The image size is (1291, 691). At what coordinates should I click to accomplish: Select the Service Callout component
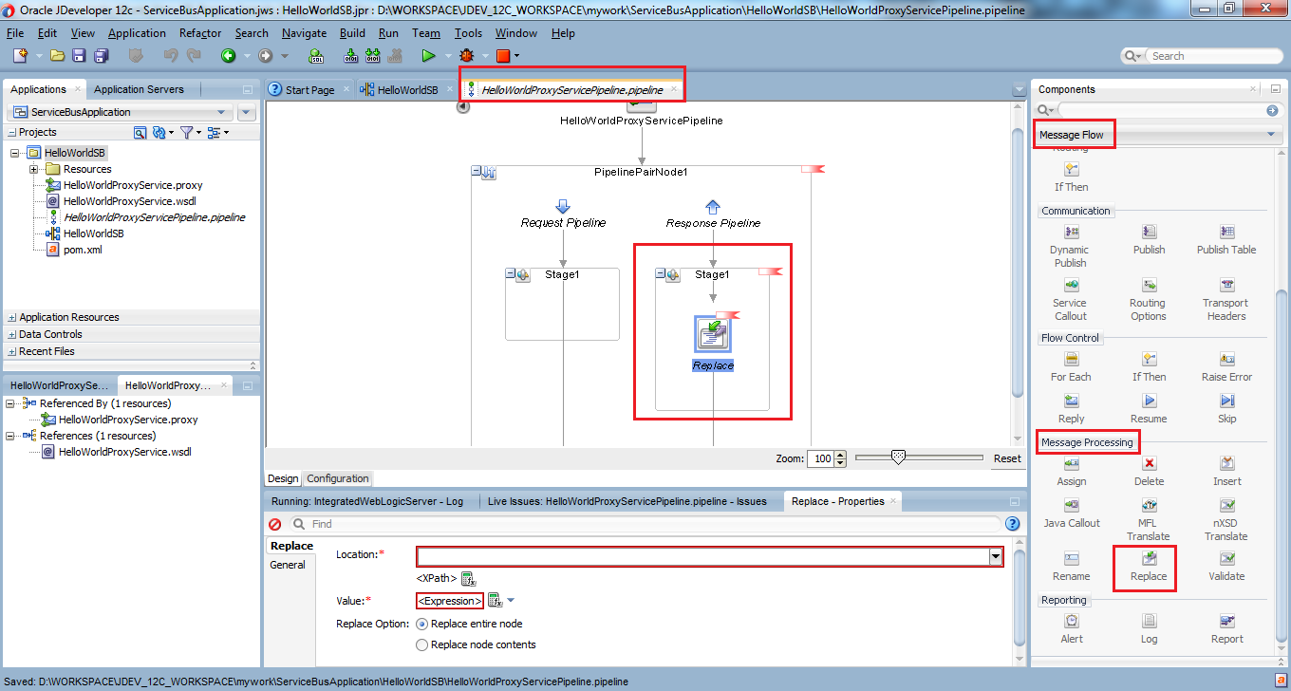[1070, 299]
